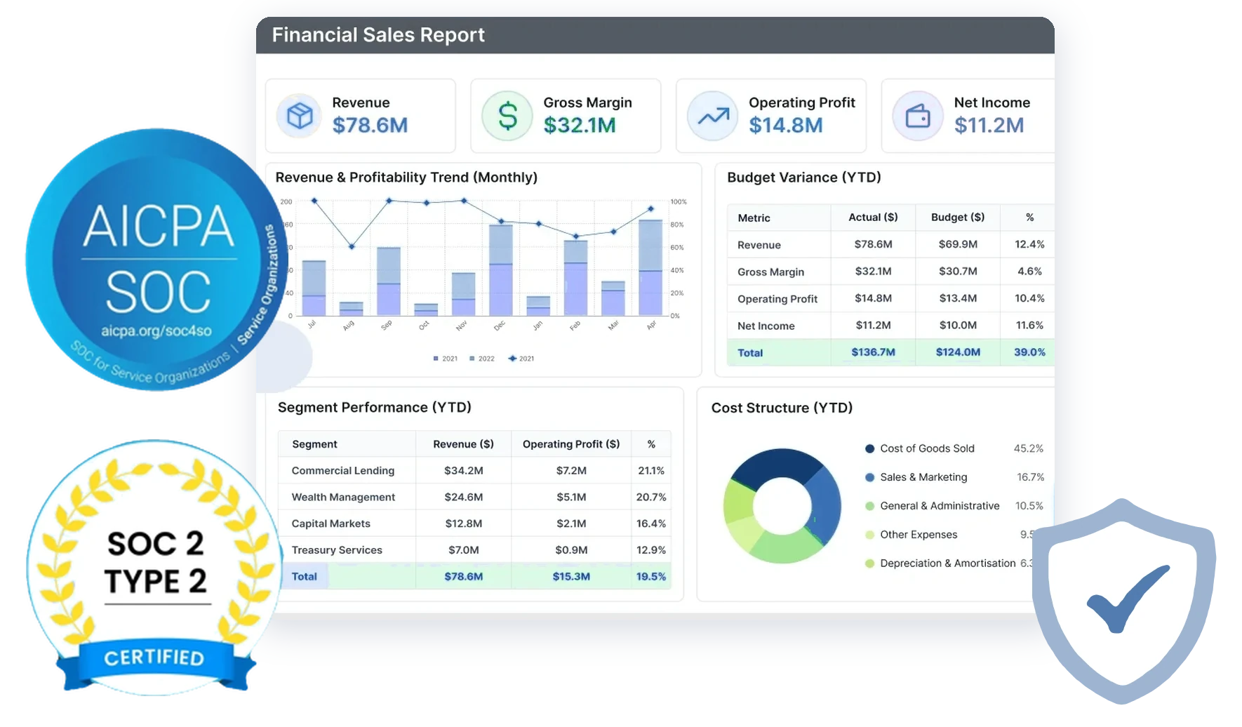
Task: Click the Cost Structure (YTD) heading
Action: point(782,408)
